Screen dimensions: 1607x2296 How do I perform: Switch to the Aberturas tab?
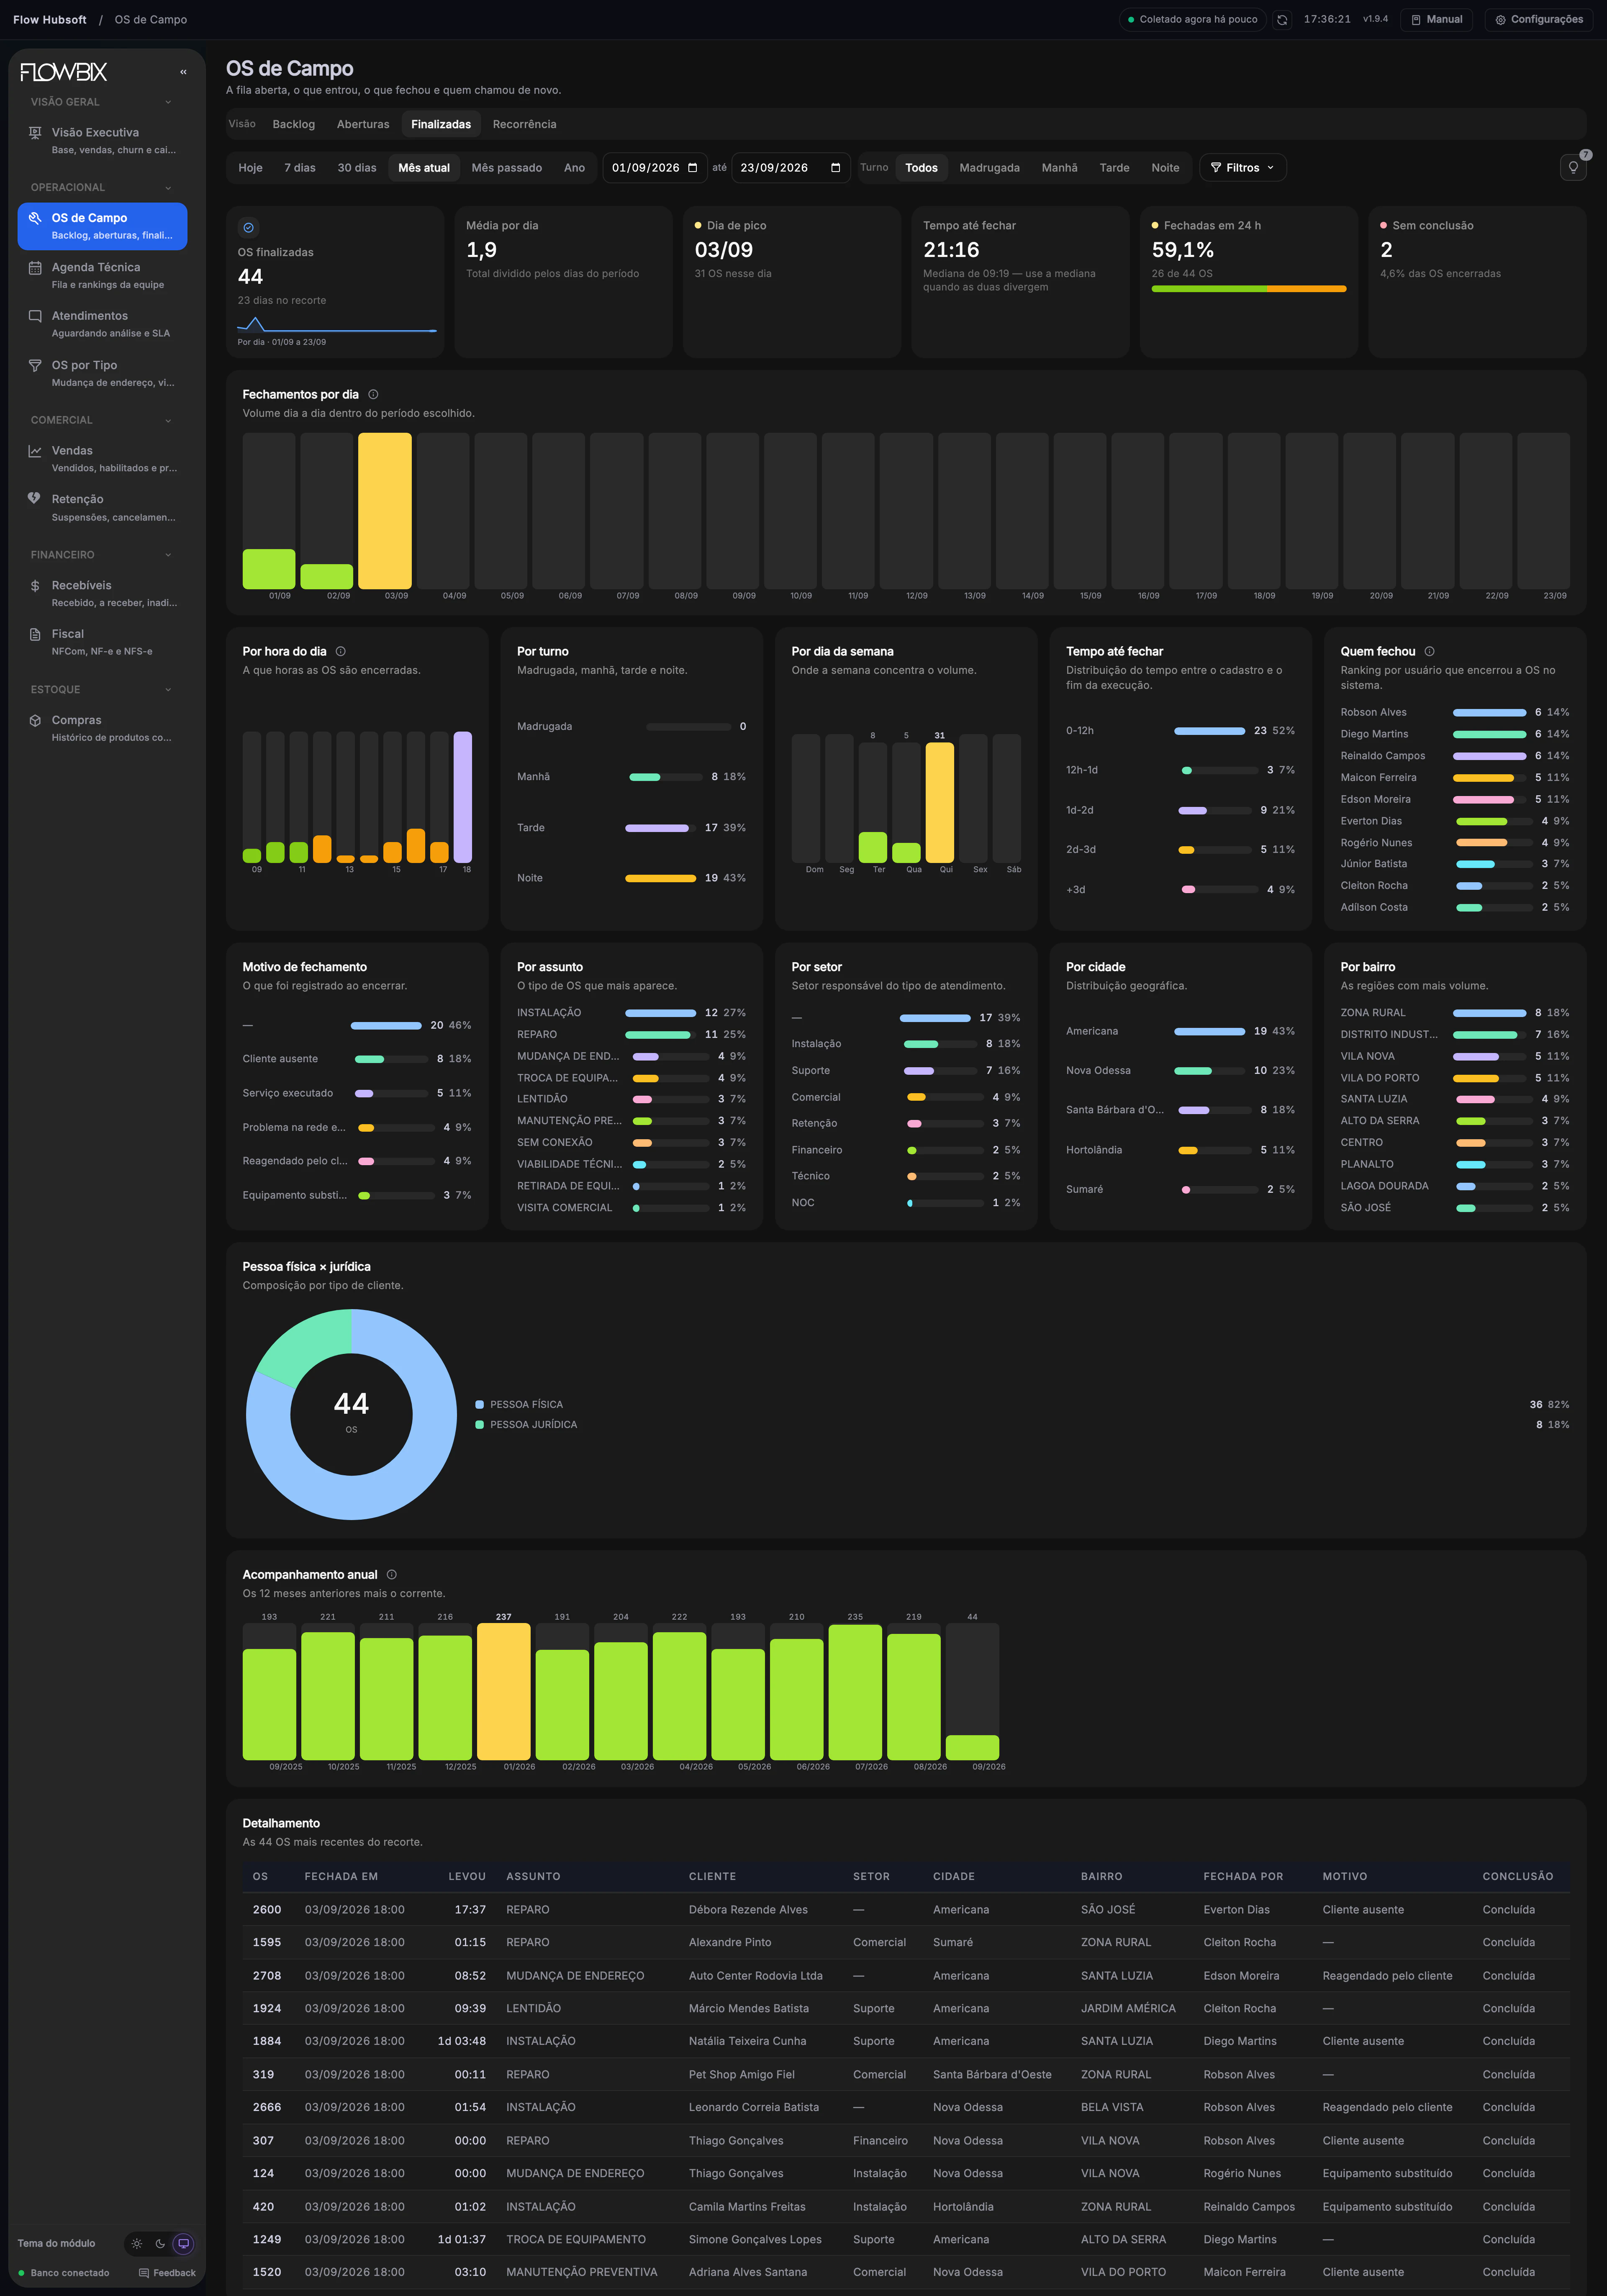[x=363, y=125]
